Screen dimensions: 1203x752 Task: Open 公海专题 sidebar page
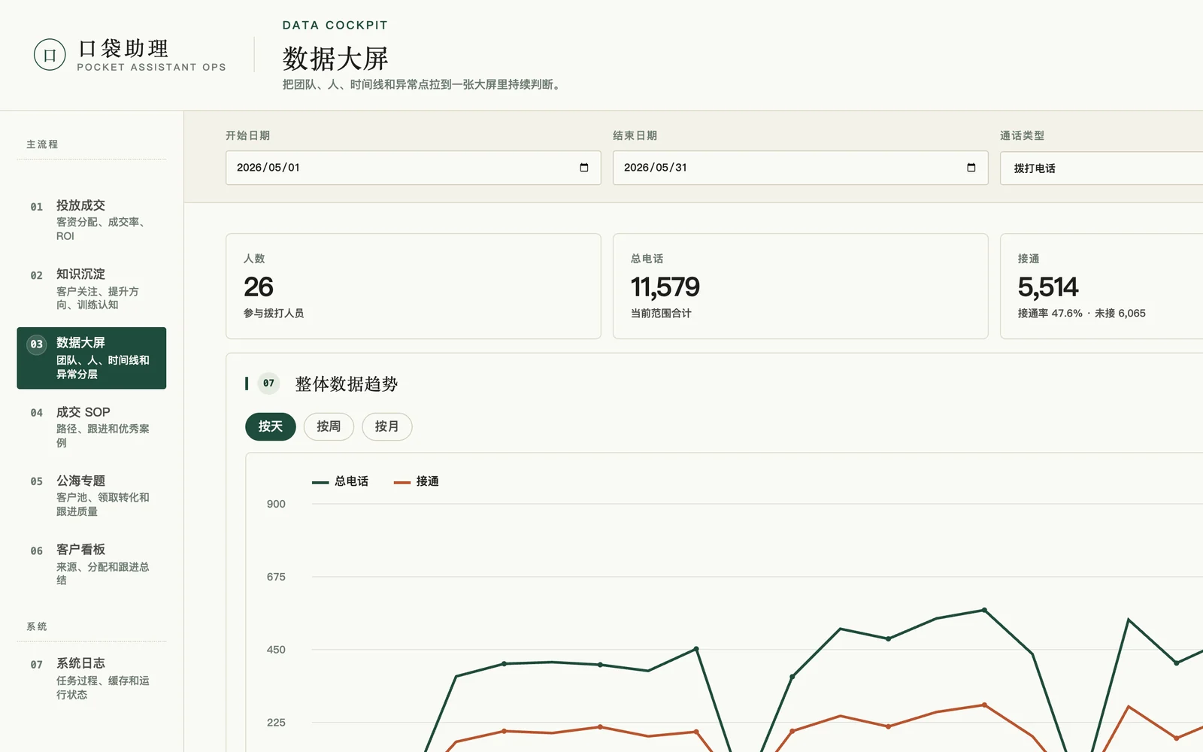pos(91,496)
